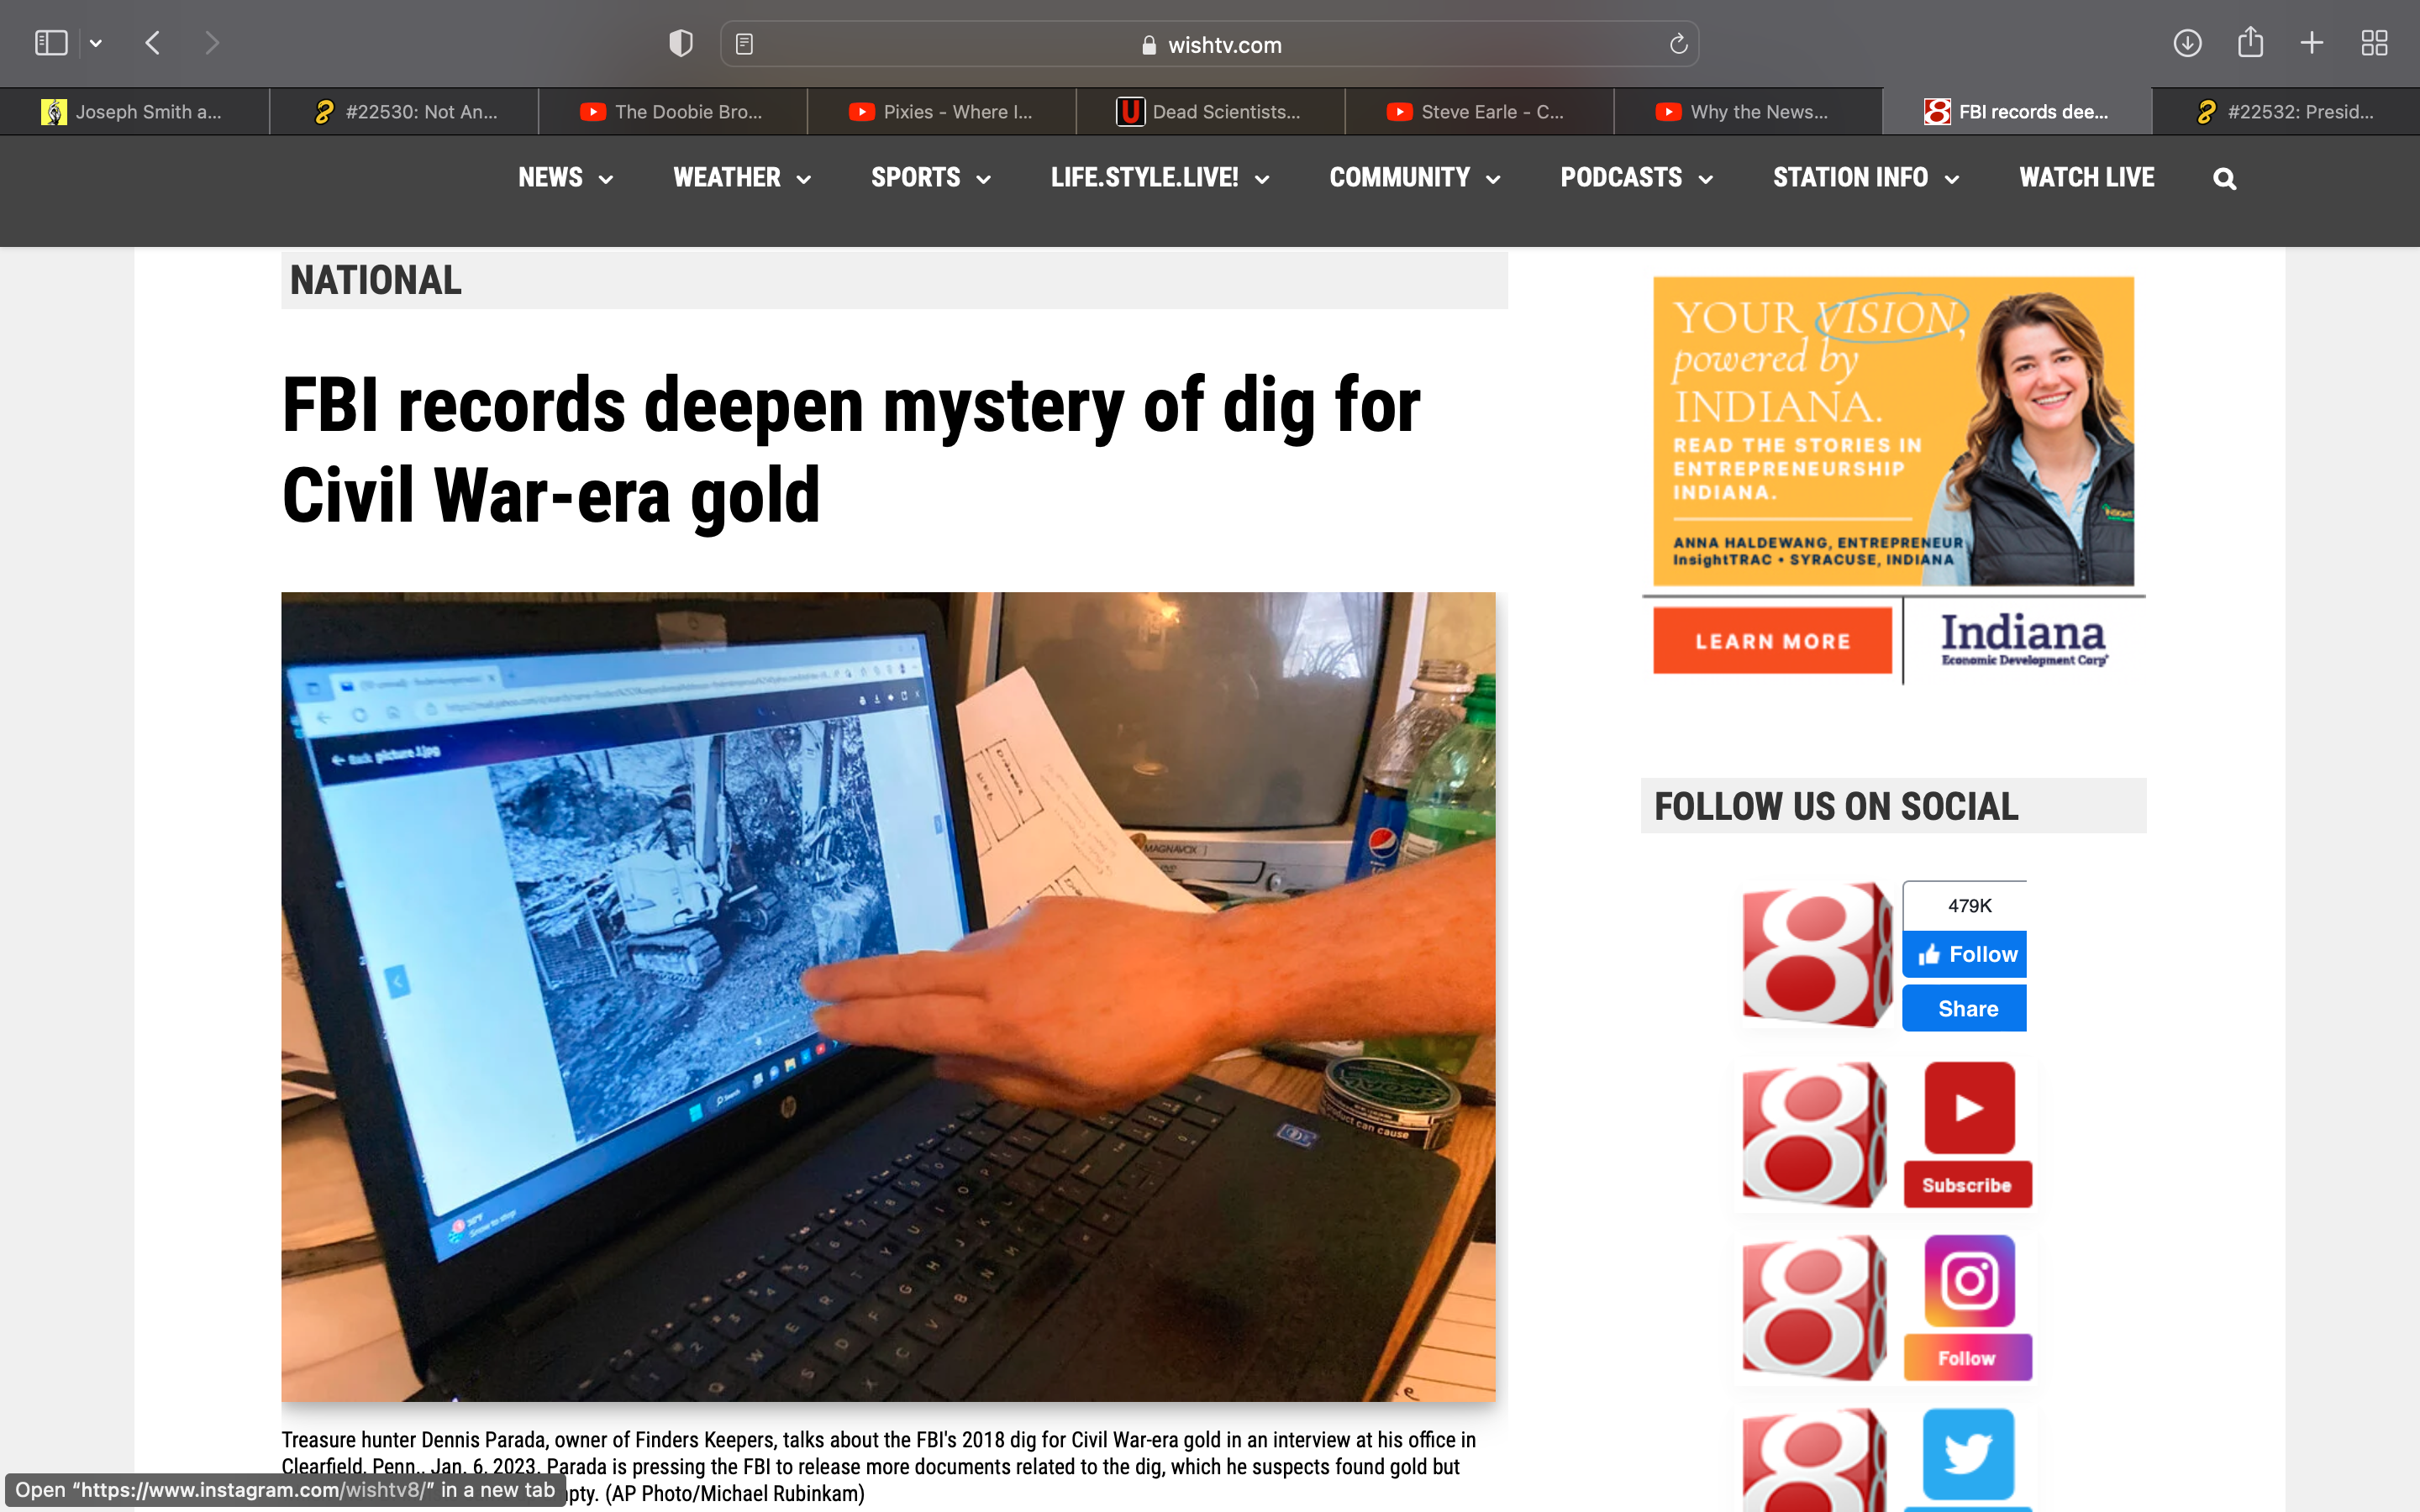Image resolution: width=2420 pixels, height=1512 pixels.
Task: Open the WATCH LIVE link
Action: pyautogui.click(x=2087, y=178)
